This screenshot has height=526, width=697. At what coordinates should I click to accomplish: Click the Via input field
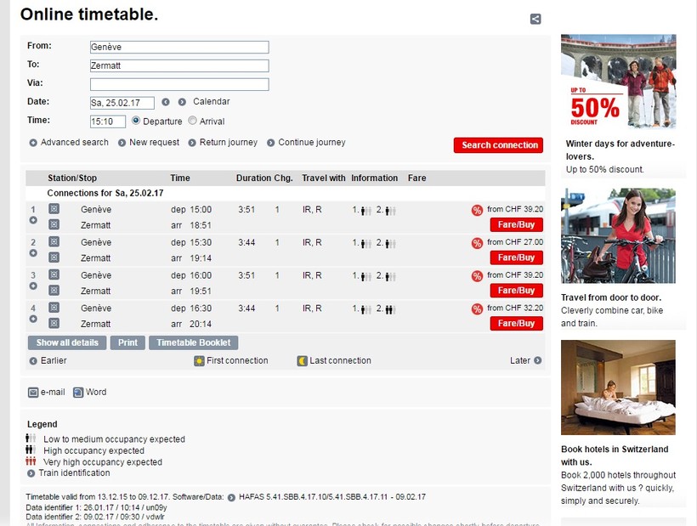pyautogui.click(x=179, y=84)
